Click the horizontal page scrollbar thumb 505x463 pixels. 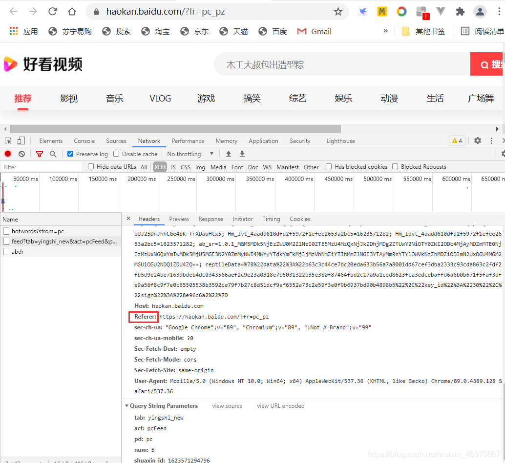tap(175, 129)
